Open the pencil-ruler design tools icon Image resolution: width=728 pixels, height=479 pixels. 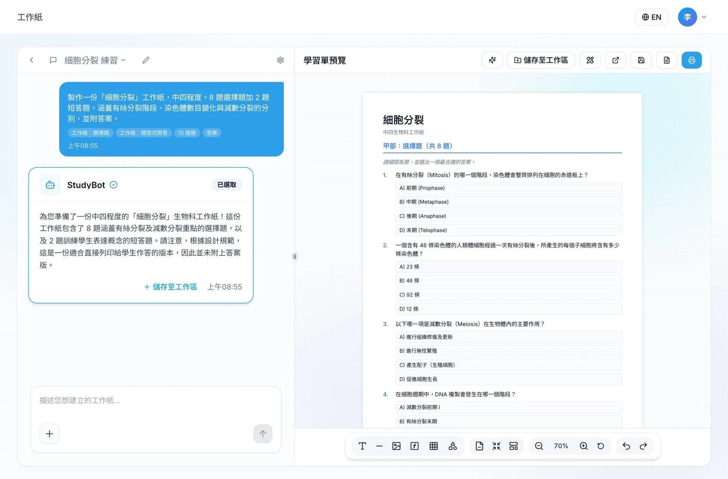click(x=590, y=60)
